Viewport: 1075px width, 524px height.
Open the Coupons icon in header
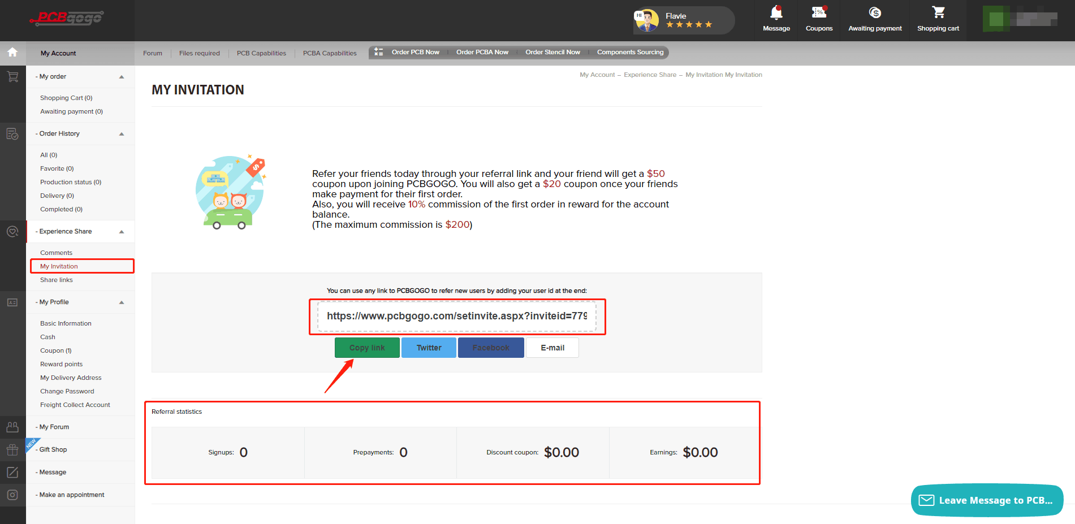coord(819,19)
